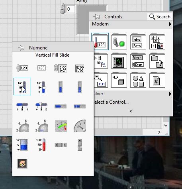Open the Array, Matrix & Cluster subpalette
The image size is (182, 189).
pos(157,42)
